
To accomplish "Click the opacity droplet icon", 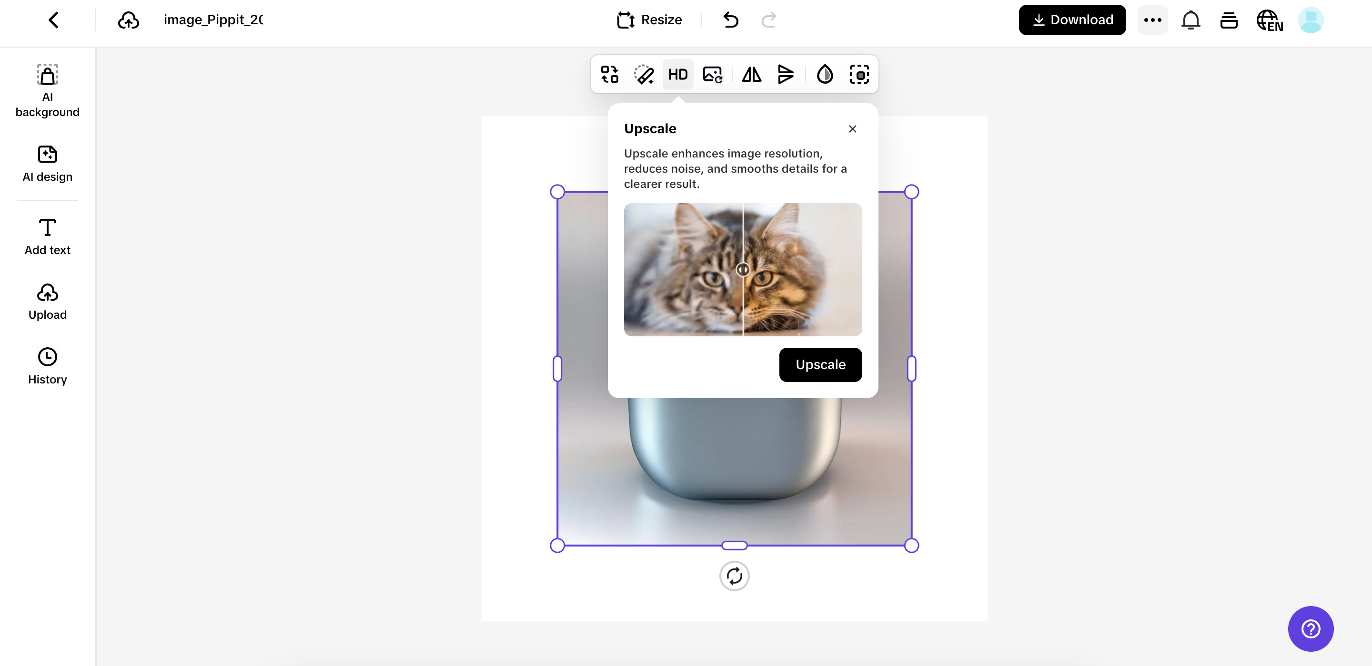I will click(825, 75).
